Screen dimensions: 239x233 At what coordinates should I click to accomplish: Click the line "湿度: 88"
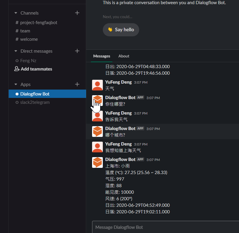click(x=114, y=186)
